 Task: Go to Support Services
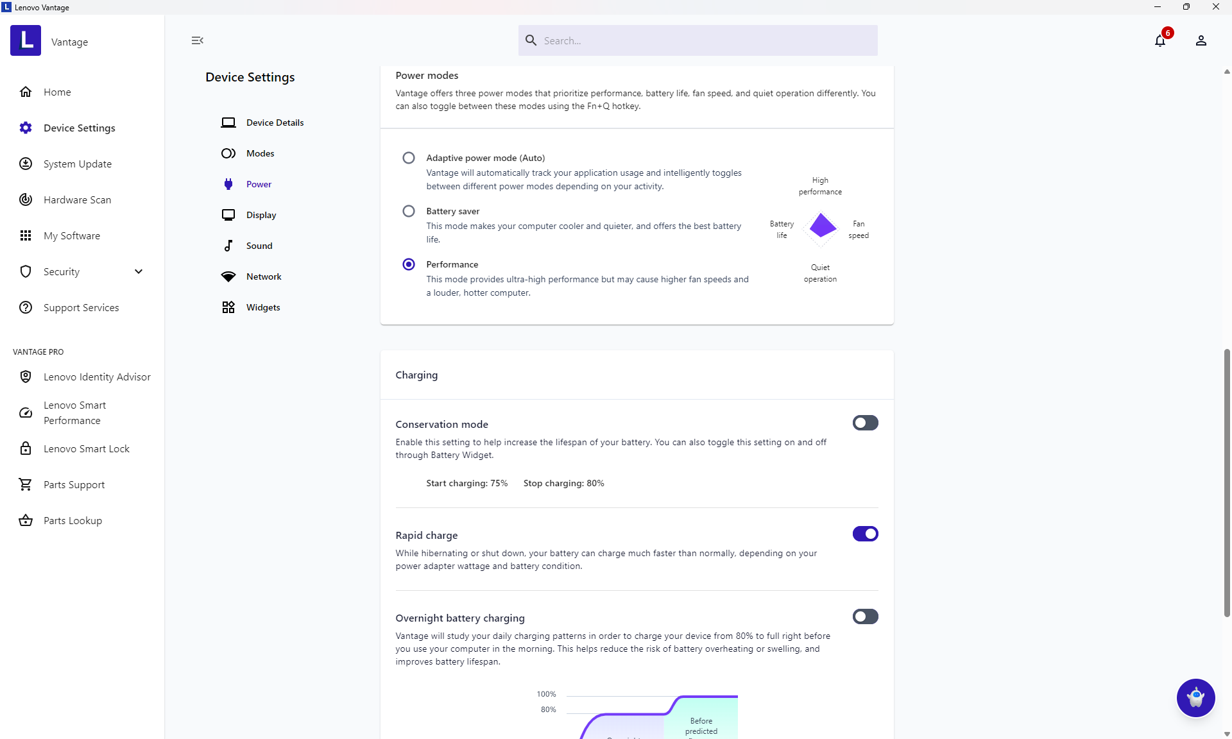(x=81, y=307)
